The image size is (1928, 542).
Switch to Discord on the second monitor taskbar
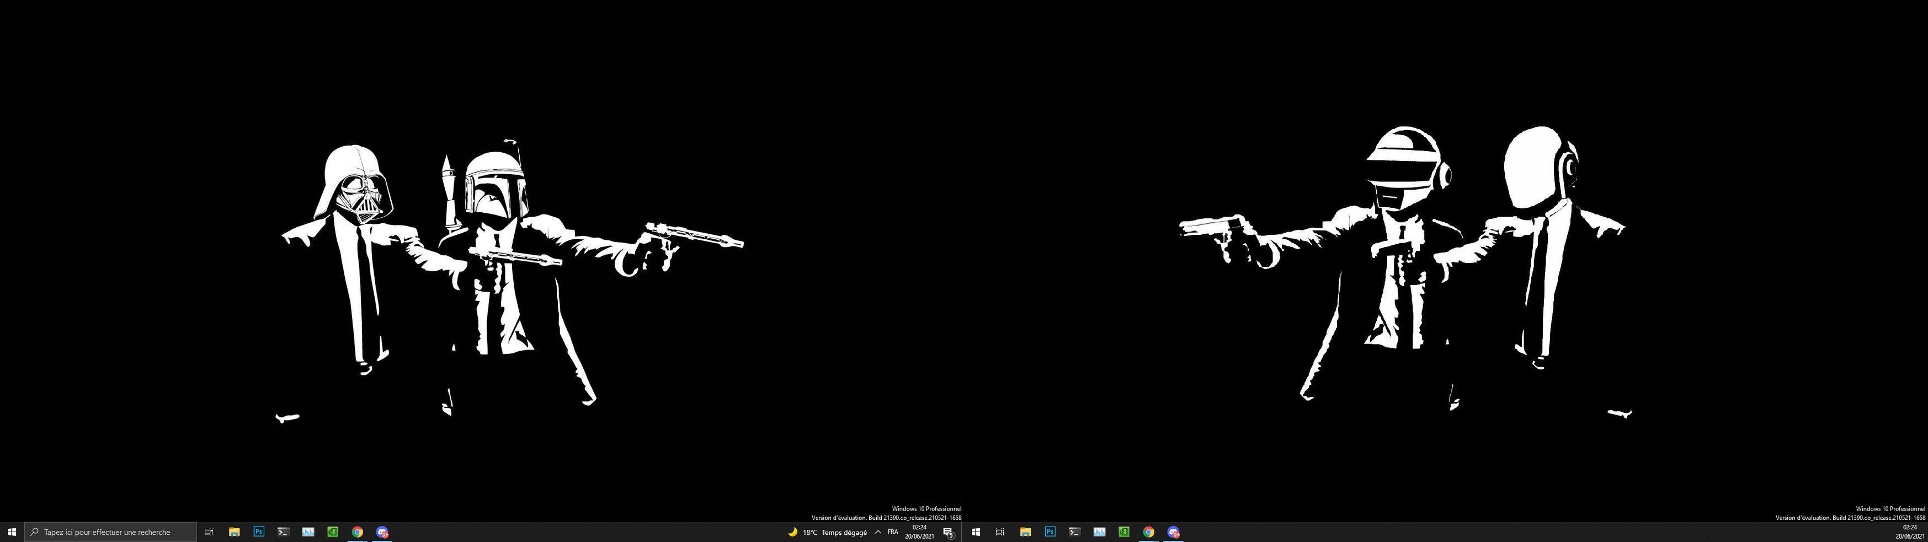(x=1173, y=532)
